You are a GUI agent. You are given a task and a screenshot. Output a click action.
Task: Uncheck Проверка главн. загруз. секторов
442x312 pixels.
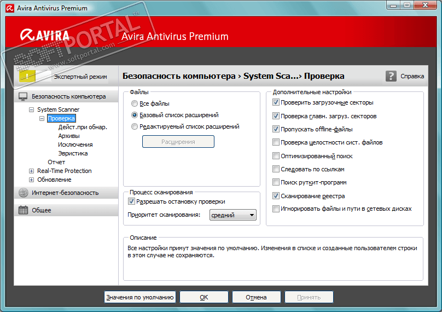pos(276,116)
